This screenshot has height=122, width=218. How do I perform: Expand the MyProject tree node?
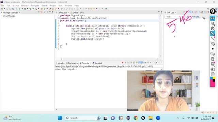[1, 16]
